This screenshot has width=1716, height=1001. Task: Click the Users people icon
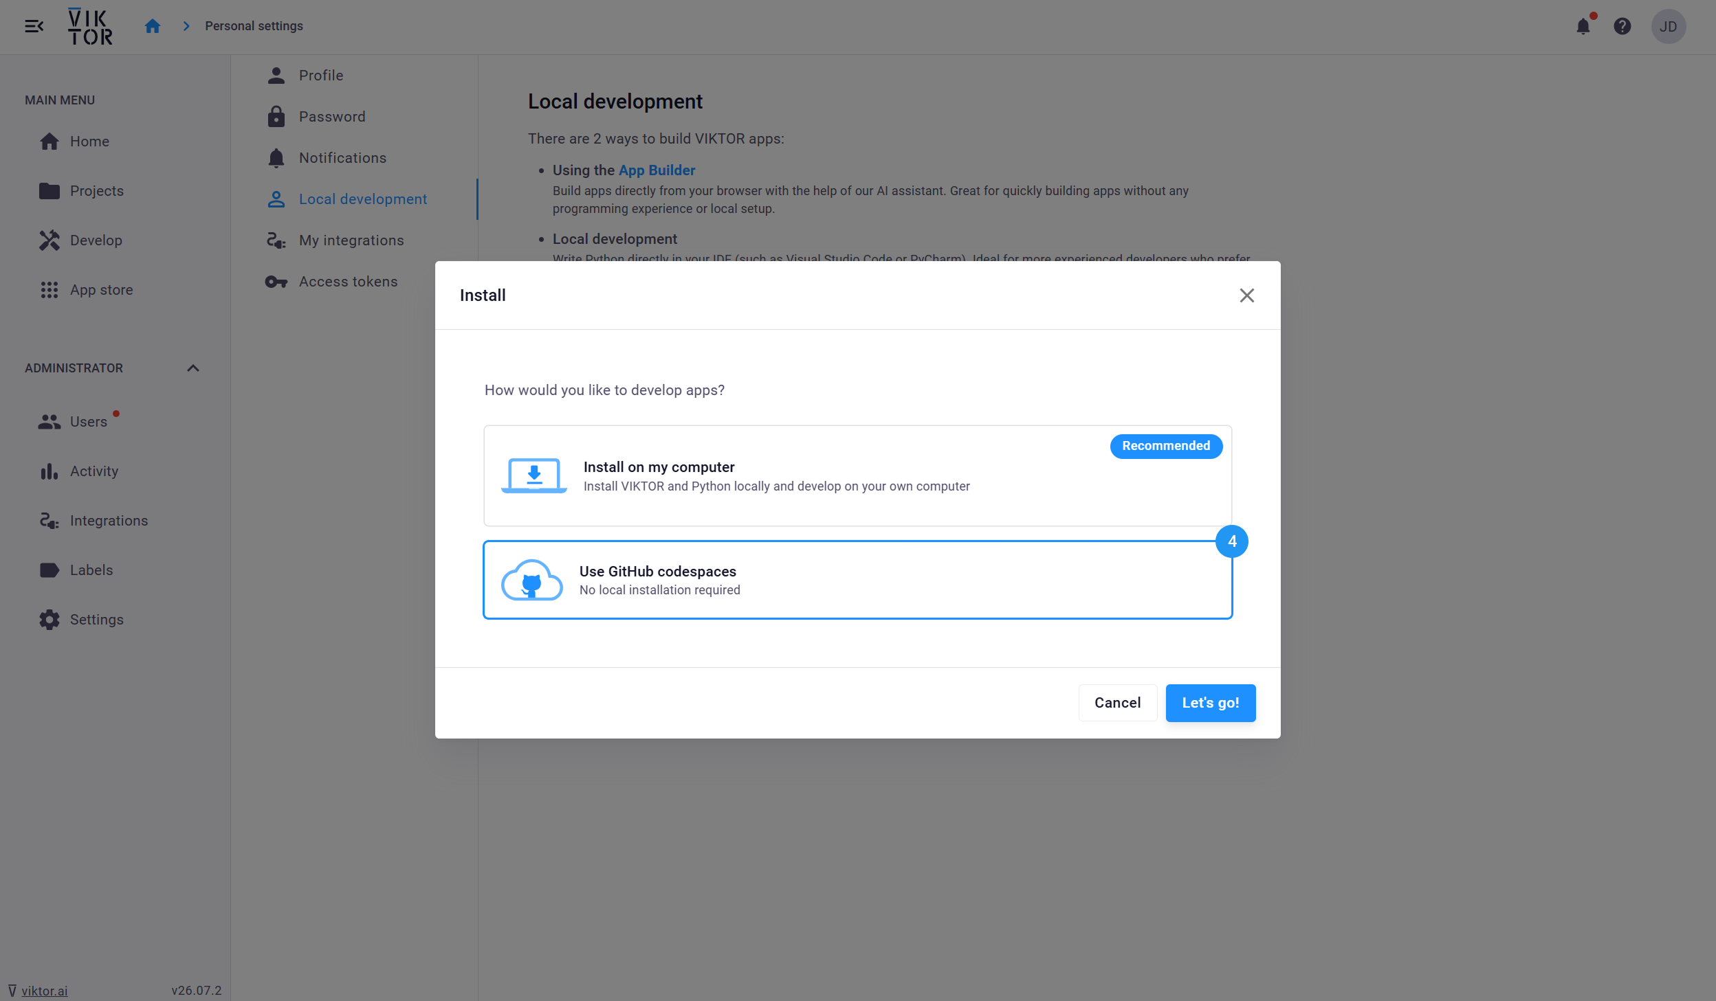[49, 422]
